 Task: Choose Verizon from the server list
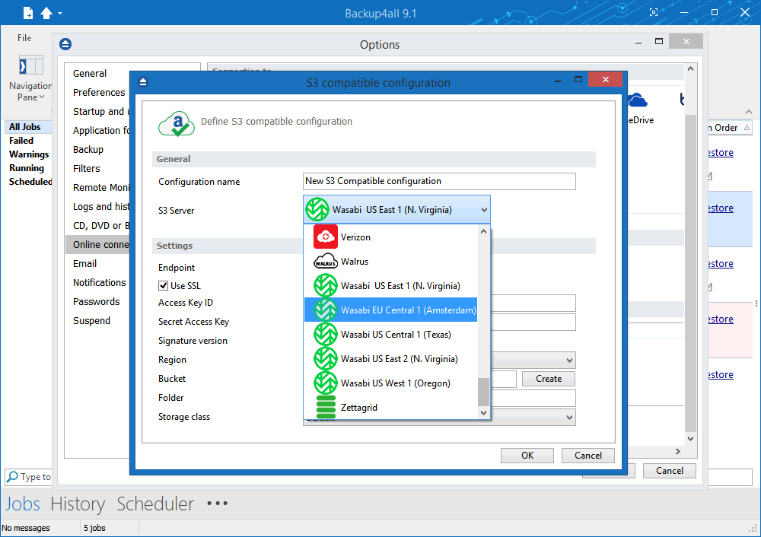click(x=390, y=237)
